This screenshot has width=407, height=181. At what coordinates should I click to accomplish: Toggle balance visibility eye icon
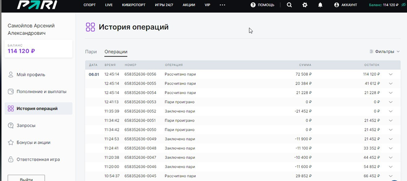(404, 5)
